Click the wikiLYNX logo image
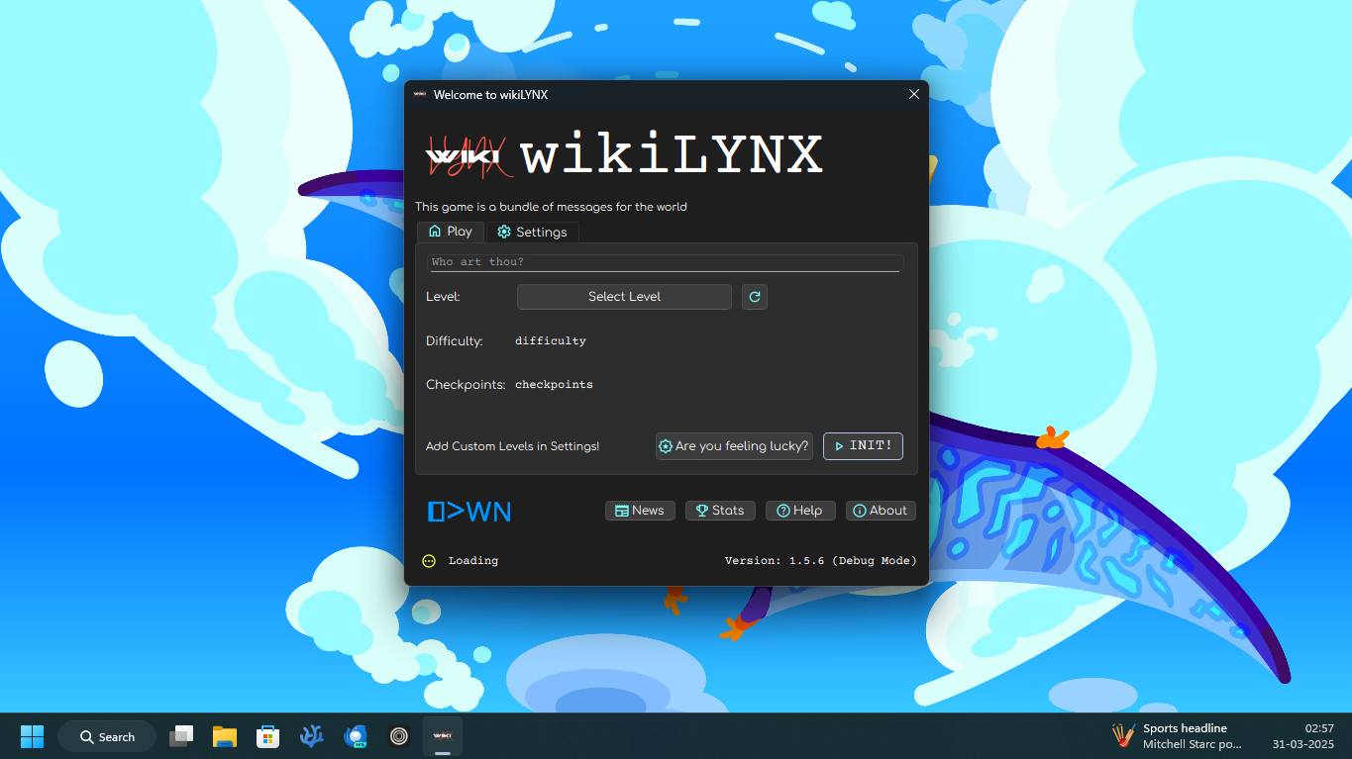The width and height of the screenshot is (1352, 759). (x=468, y=156)
